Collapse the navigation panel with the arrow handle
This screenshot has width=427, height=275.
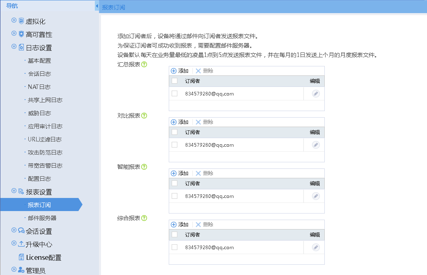point(96,6)
